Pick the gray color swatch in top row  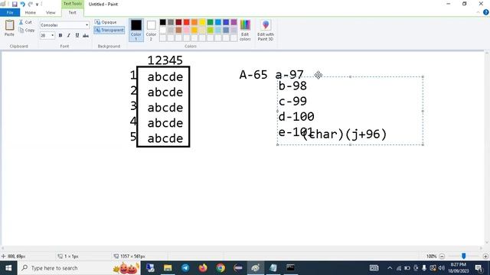(171, 22)
